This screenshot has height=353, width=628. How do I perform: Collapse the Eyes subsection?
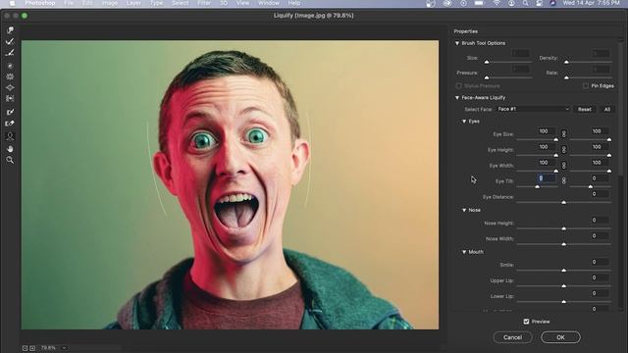tap(464, 121)
